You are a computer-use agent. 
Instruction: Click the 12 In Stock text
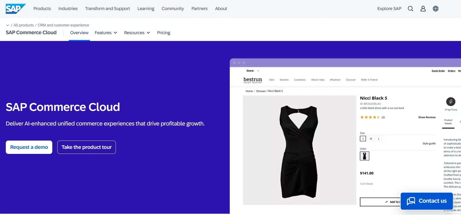(366, 184)
